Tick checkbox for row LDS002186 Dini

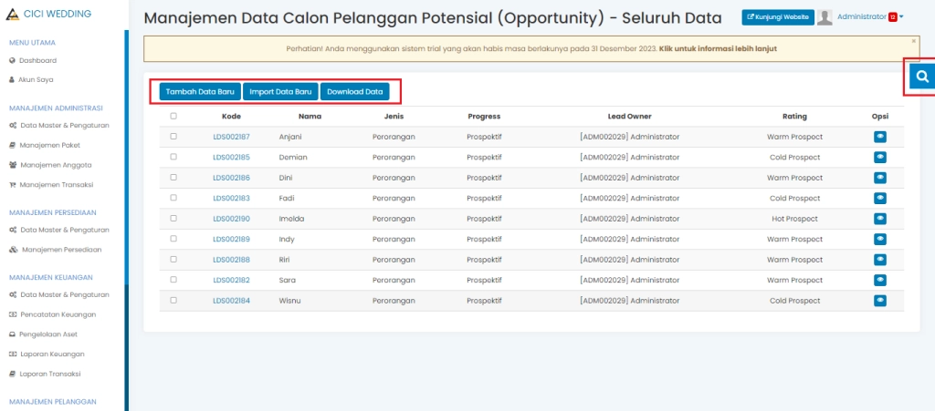(x=173, y=177)
